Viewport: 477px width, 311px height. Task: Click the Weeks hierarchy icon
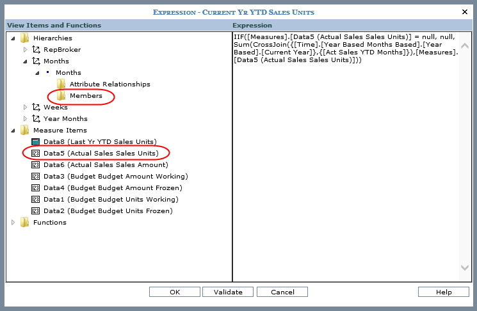36,108
